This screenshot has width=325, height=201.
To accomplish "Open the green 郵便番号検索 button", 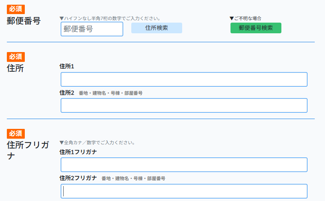I will click(x=256, y=28).
